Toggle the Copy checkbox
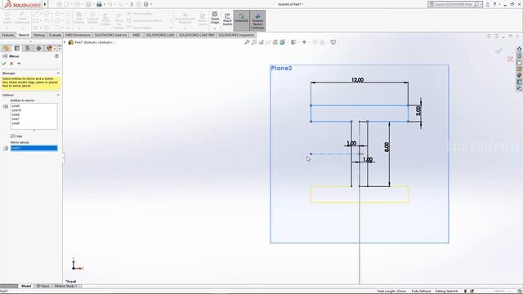 coord(12,136)
